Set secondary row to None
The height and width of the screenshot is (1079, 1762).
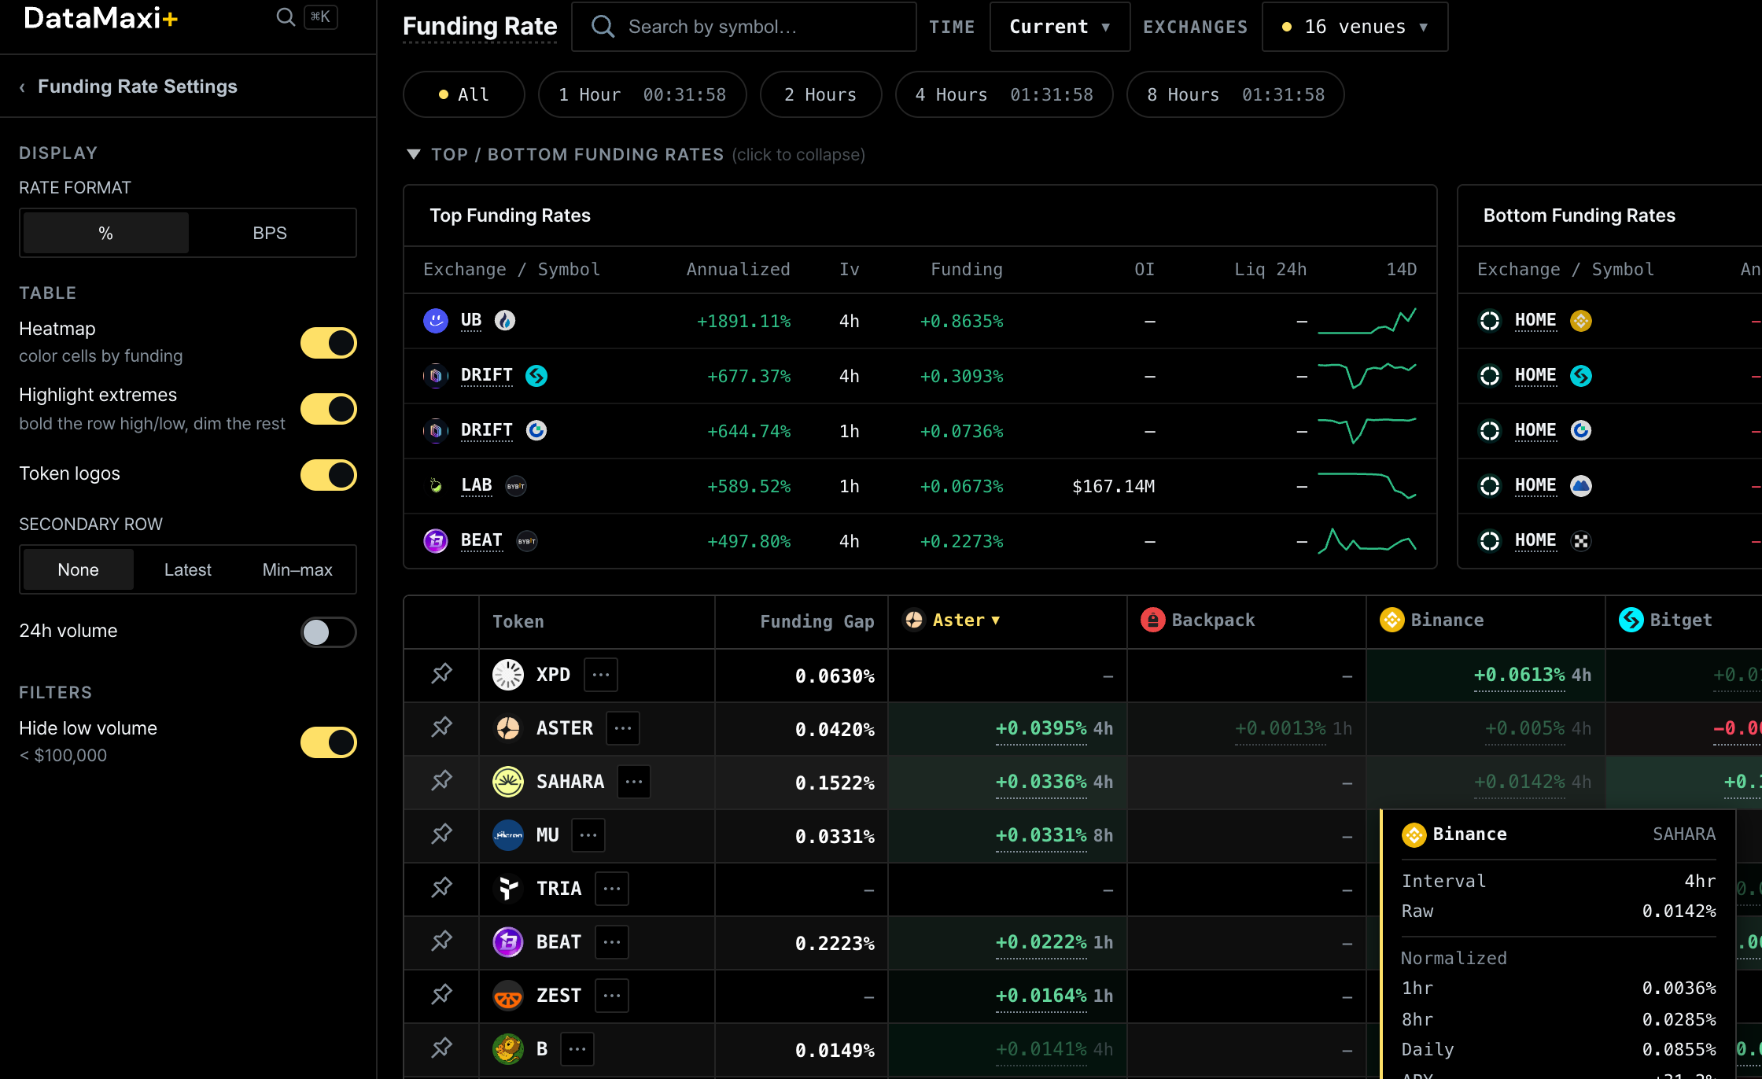point(79,570)
